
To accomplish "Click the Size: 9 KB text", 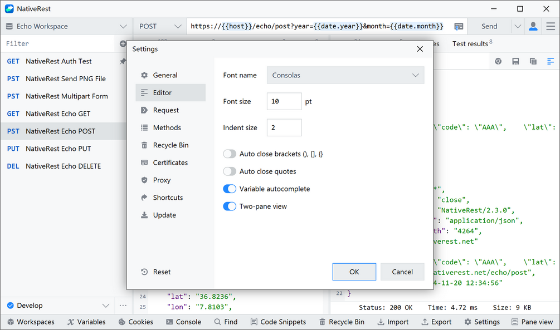I will click(x=512, y=308).
